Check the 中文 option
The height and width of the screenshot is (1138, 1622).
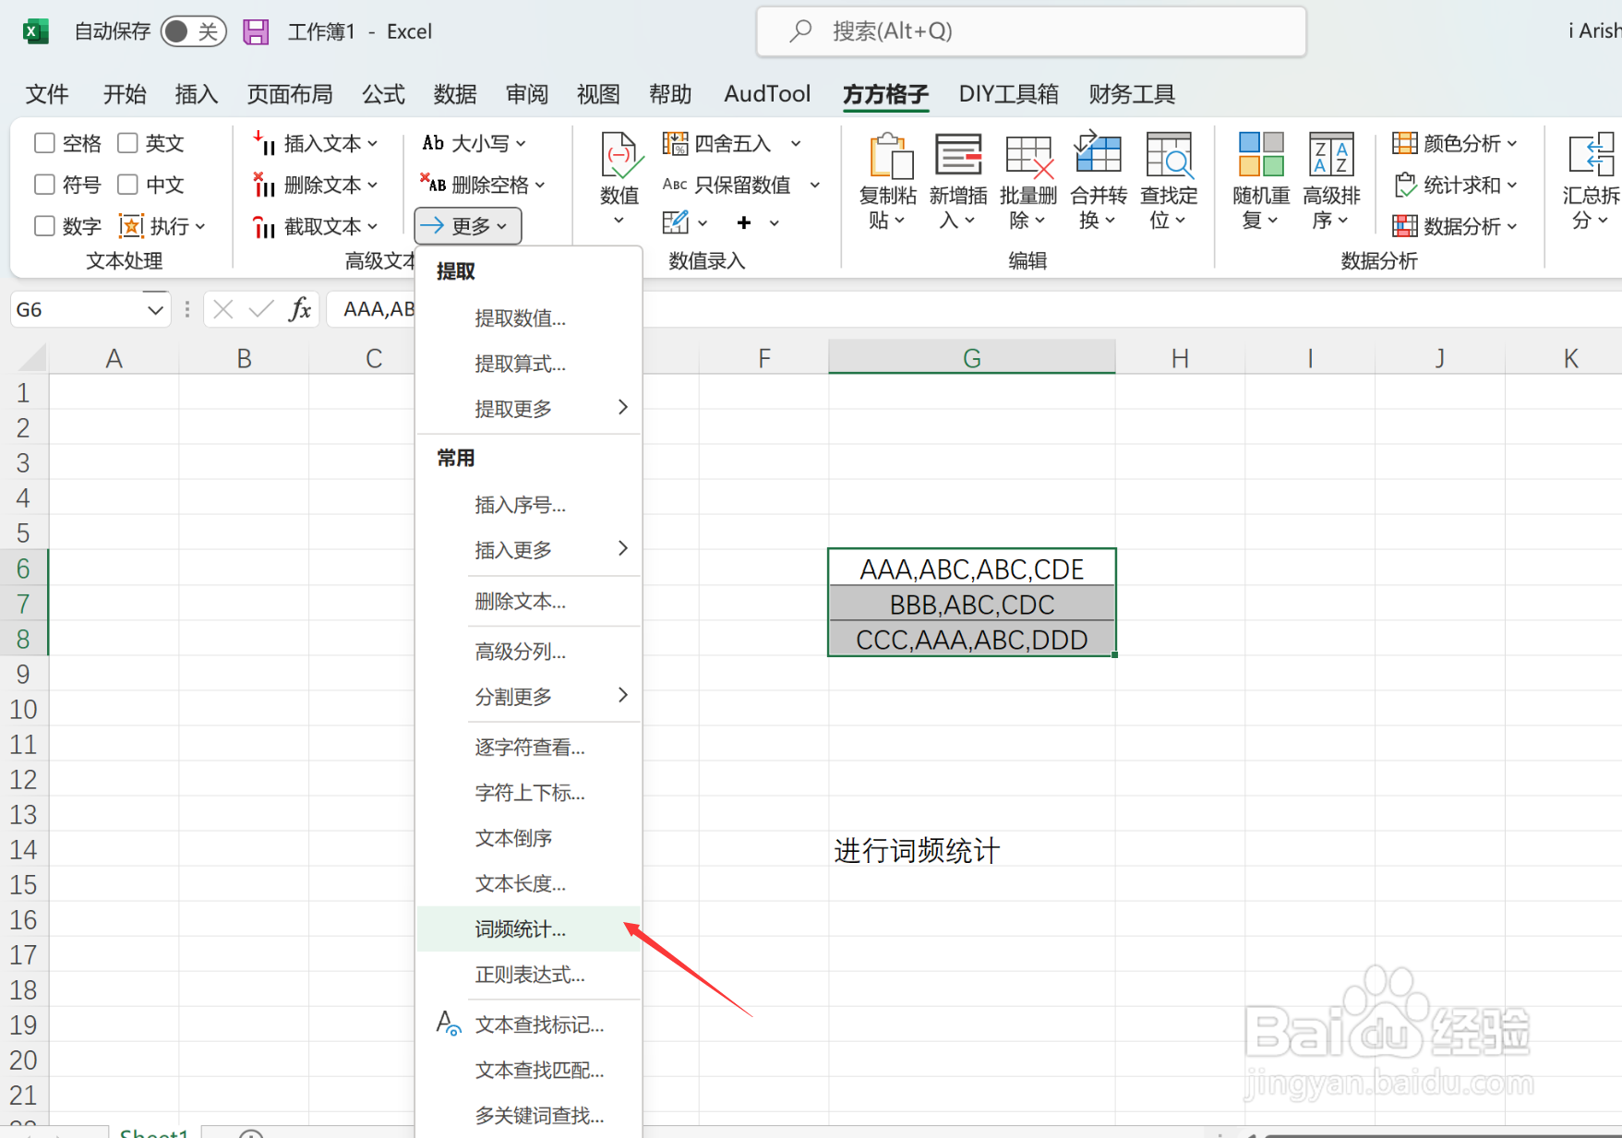tap(127, 184)
